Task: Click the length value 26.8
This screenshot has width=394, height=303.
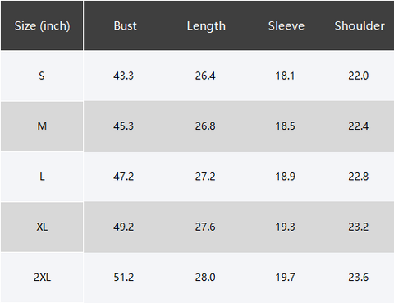Action: 205,126
